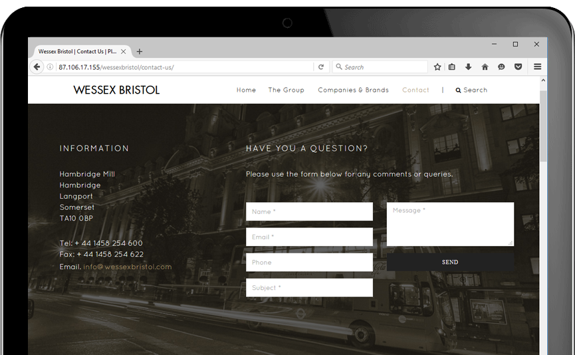Click the 'INFORMATION' heading
The height and width of the screenshot is (355, 575).
pyautogui.click(x=94, y=148)
